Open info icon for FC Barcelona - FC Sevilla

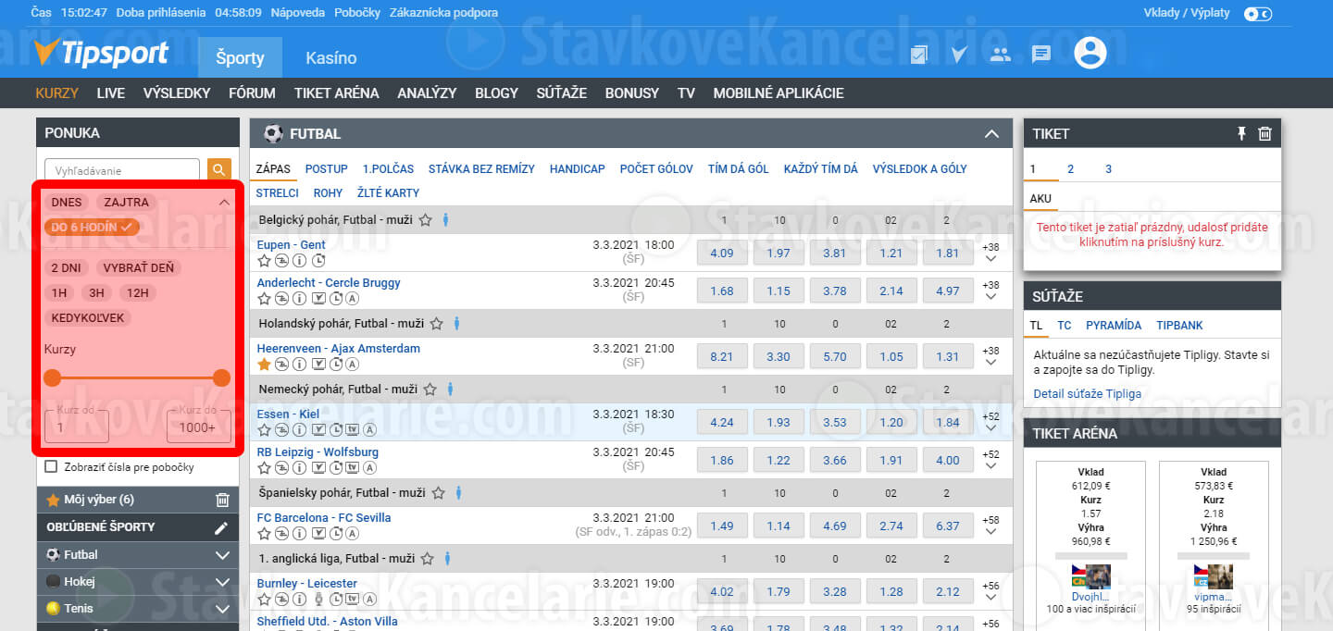pos(299,534)
